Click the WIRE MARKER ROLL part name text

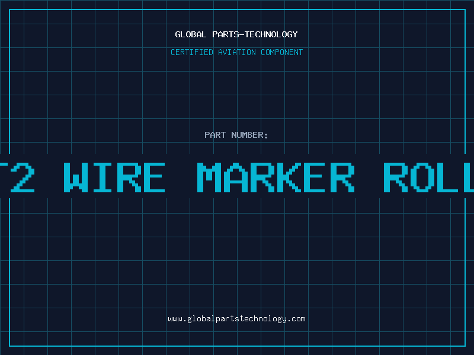[269, 177]
